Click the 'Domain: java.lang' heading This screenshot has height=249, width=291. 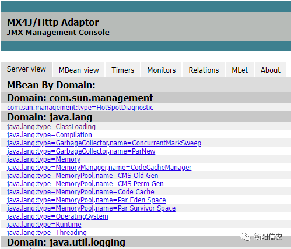pos(50,118)
